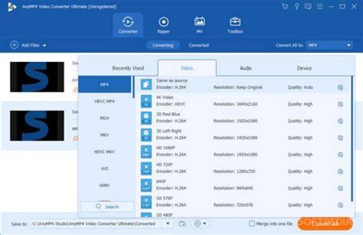The width and height of the screenshot is (363, 235).
Task: Click the Add Files plus icon
Action: 14,45
